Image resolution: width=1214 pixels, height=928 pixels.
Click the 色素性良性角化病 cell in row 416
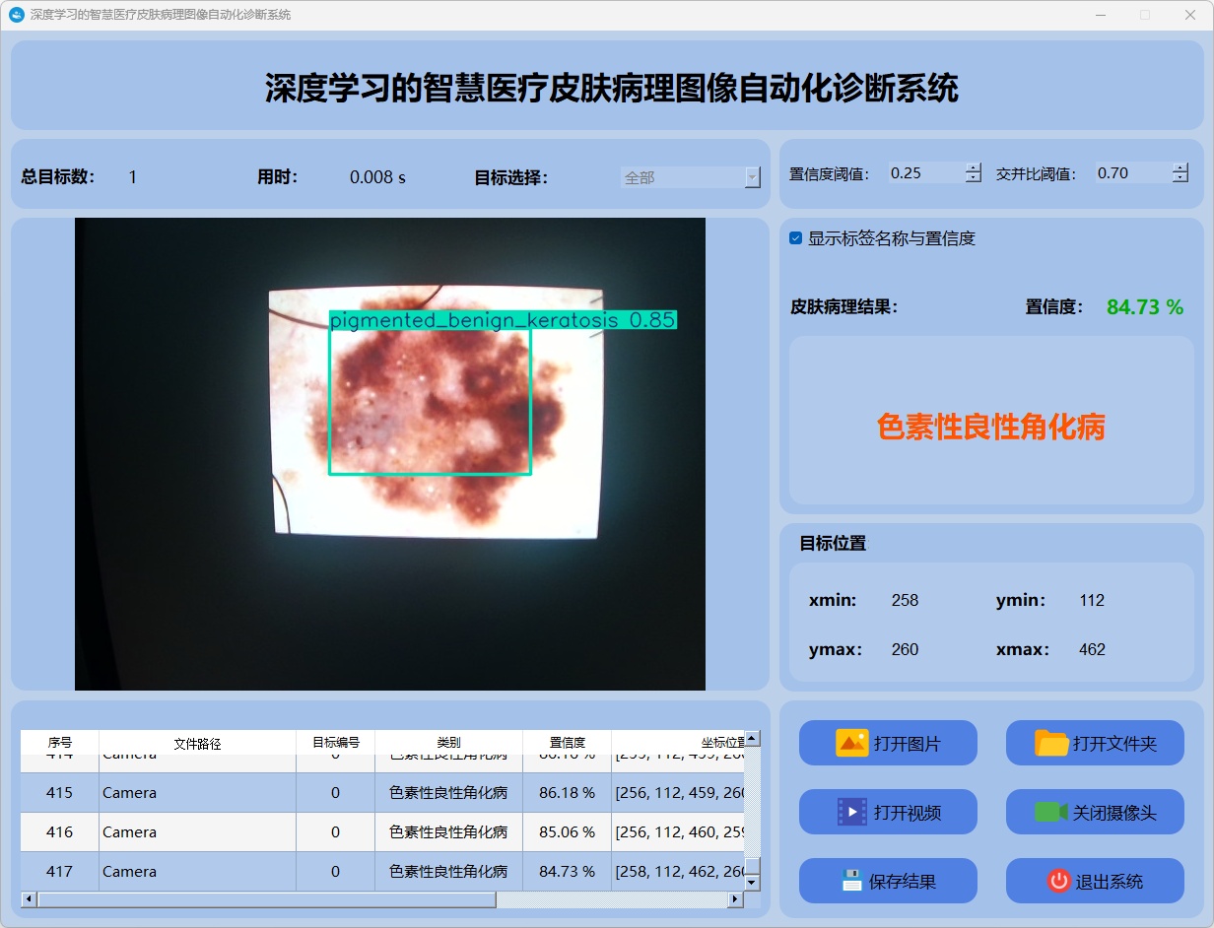tap(449, 831)
